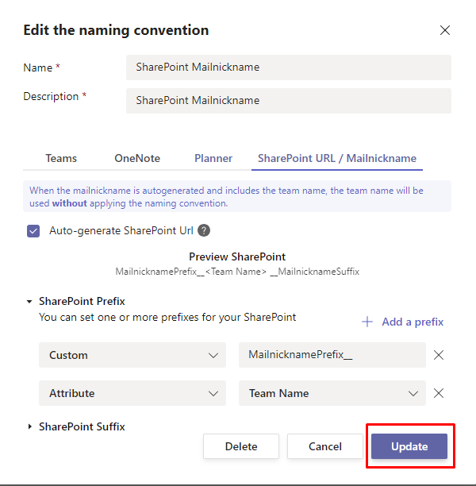Screen dimensions: 476x486
Task: Click the mailnickname autogenerated info message
Action: [x=237, y=196]
